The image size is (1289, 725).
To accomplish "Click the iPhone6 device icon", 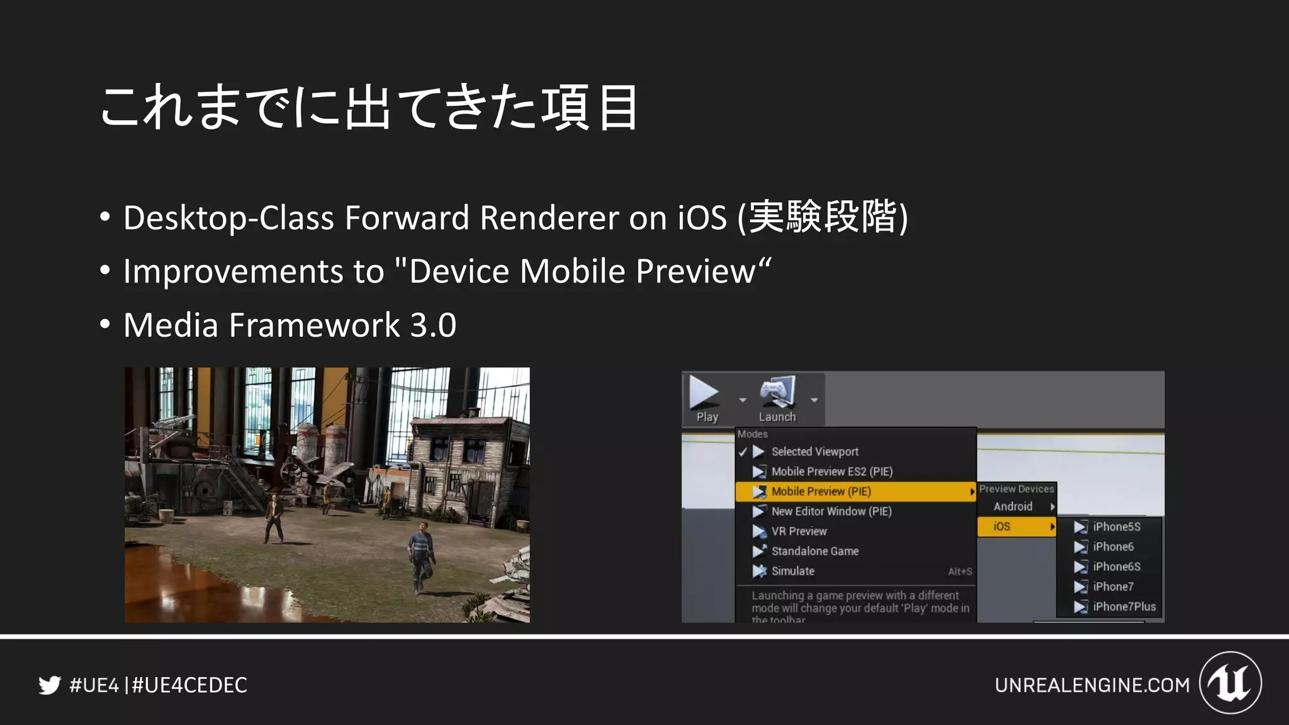I will [1081, 548].
